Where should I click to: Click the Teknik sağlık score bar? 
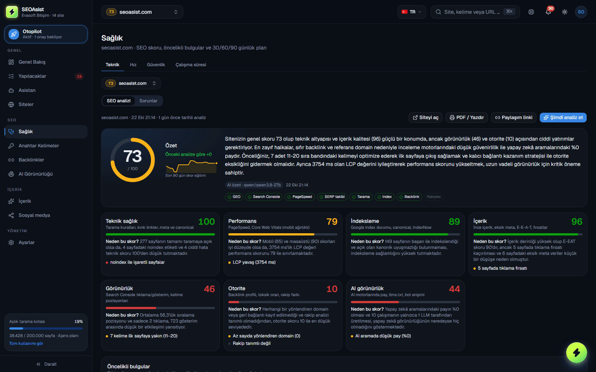(160, 234)
